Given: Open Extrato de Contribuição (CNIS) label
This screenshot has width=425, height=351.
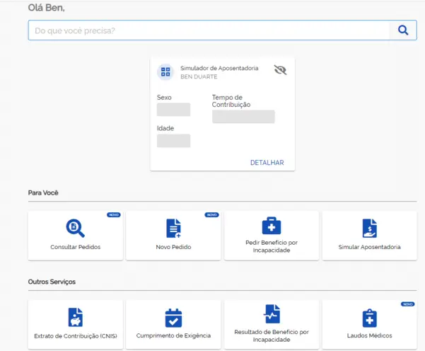Looking at the screenshot, I should [76, 336].
